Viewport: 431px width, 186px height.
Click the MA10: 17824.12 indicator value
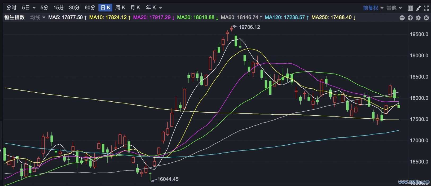click(110, 18)
